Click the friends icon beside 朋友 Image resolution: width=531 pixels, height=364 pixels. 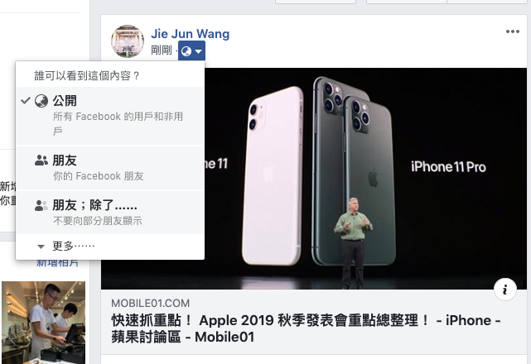click(x=41, y=160)
